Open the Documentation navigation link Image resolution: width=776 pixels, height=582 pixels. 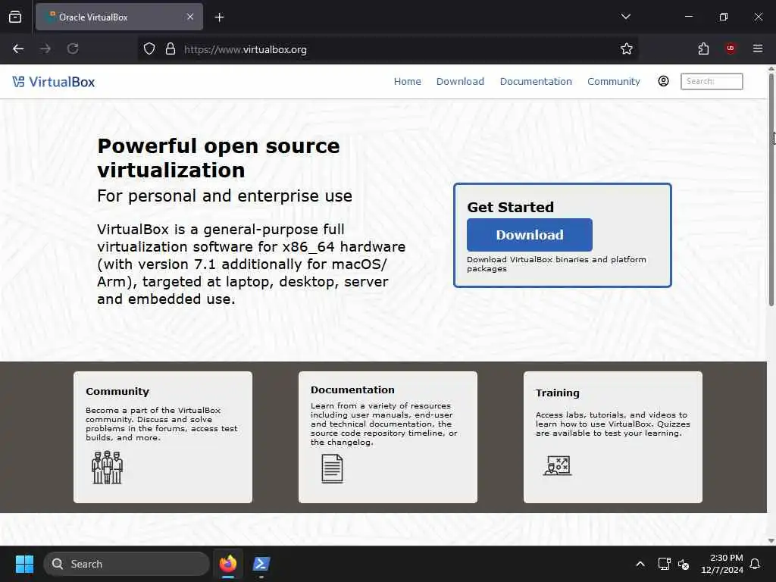pyautogui.click(x=536, y=82)
